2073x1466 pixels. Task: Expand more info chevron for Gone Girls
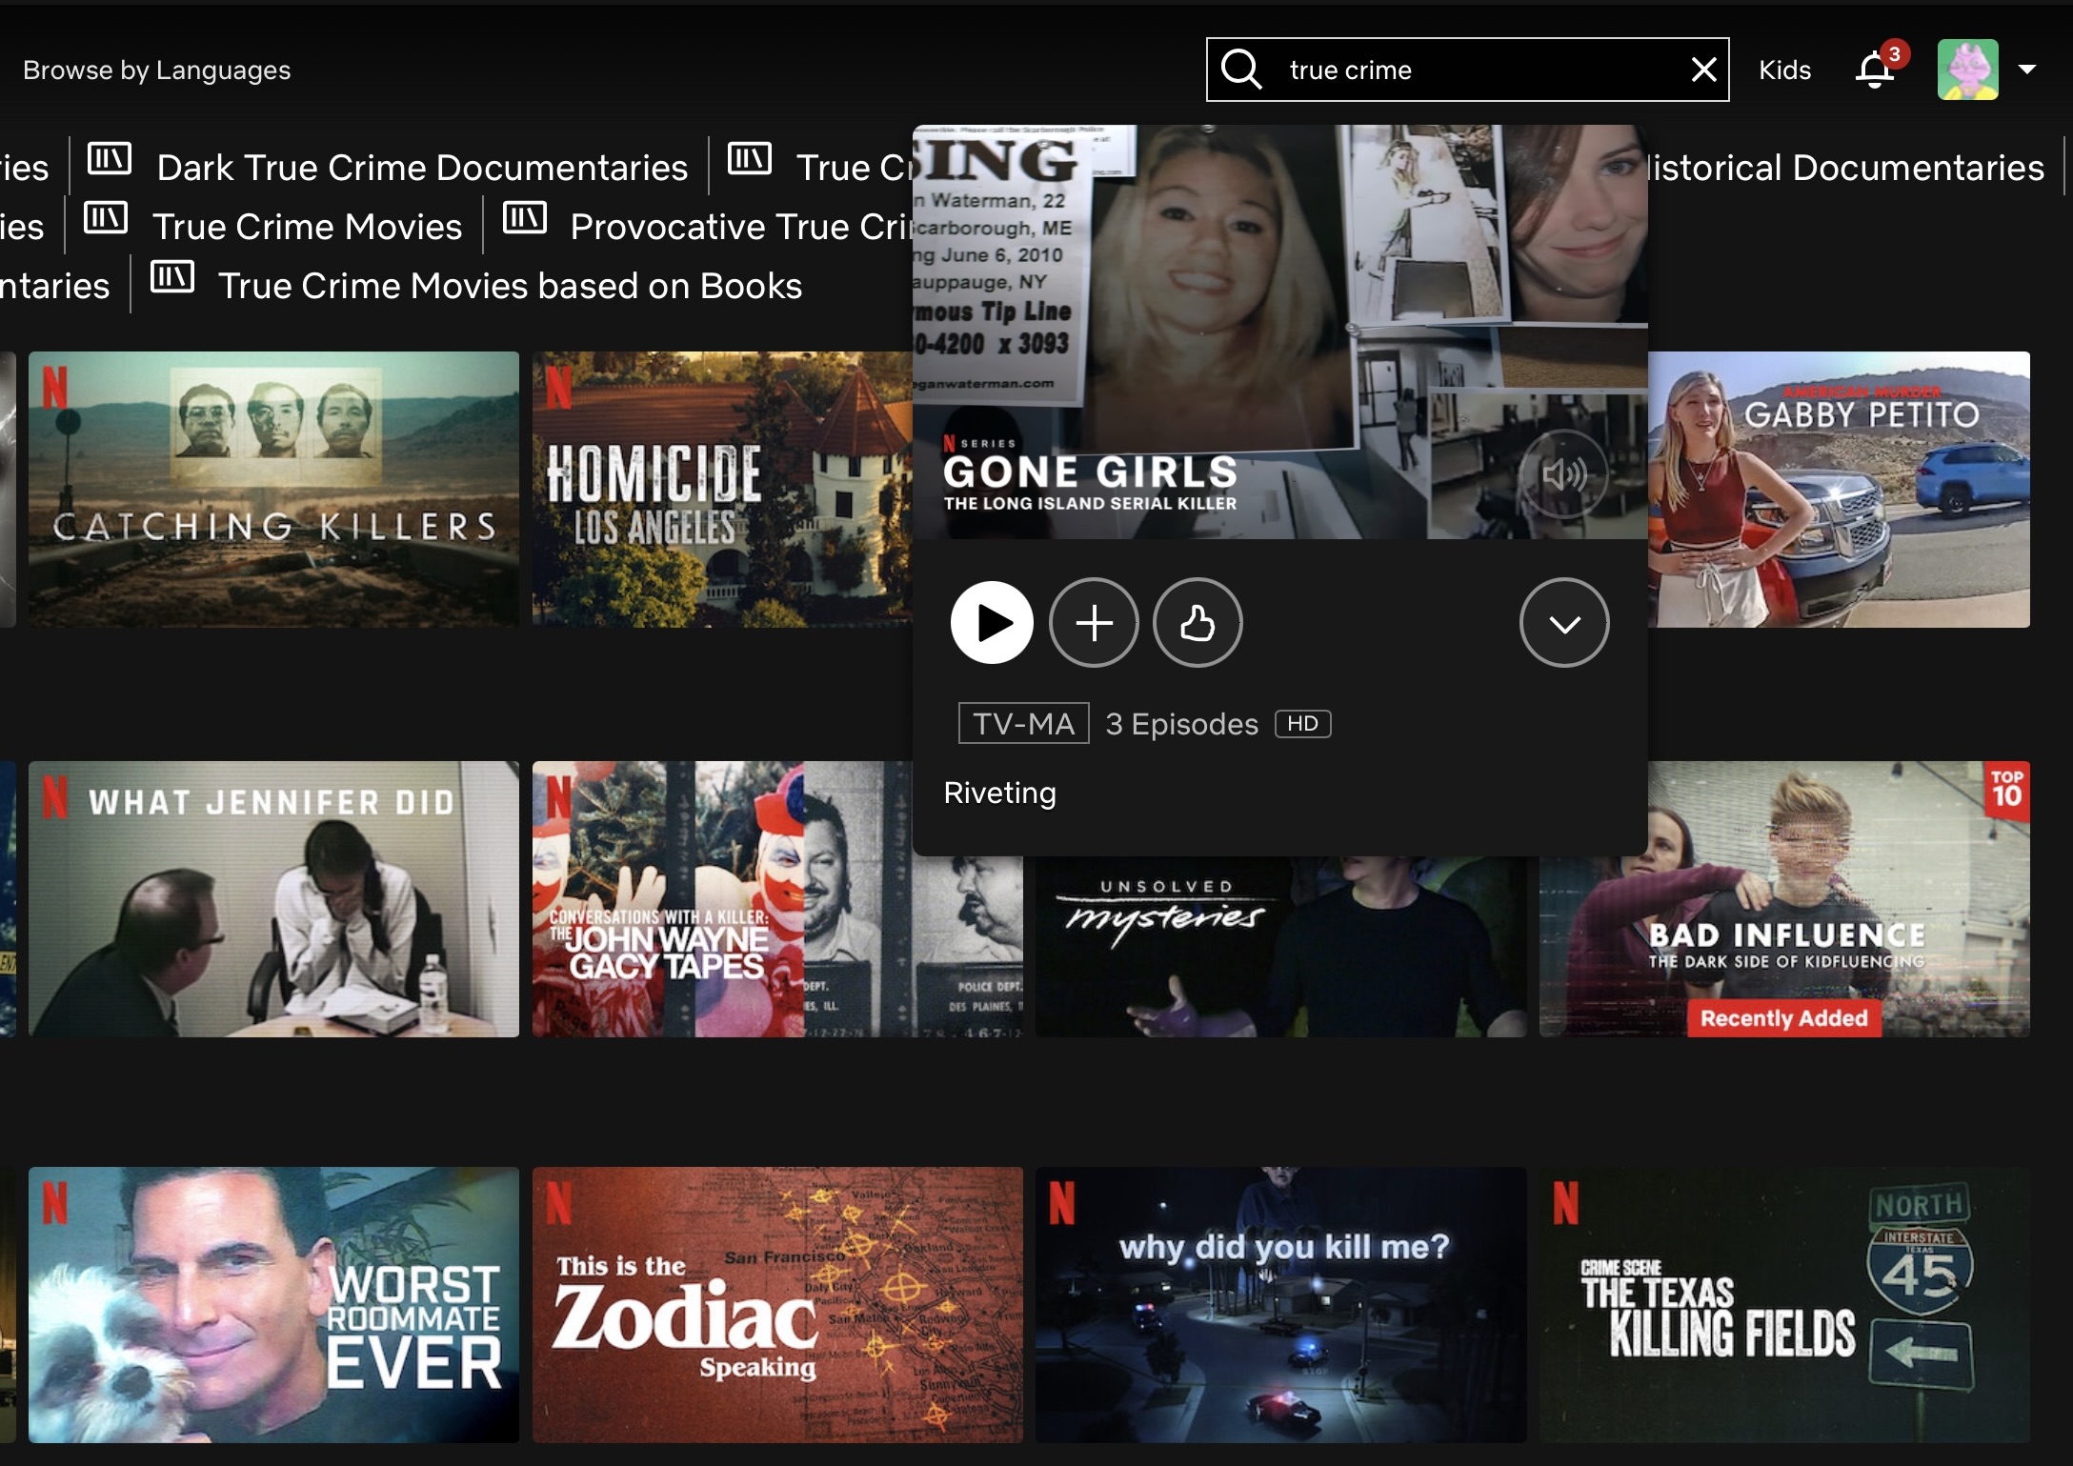click(x=1564, y=623)
